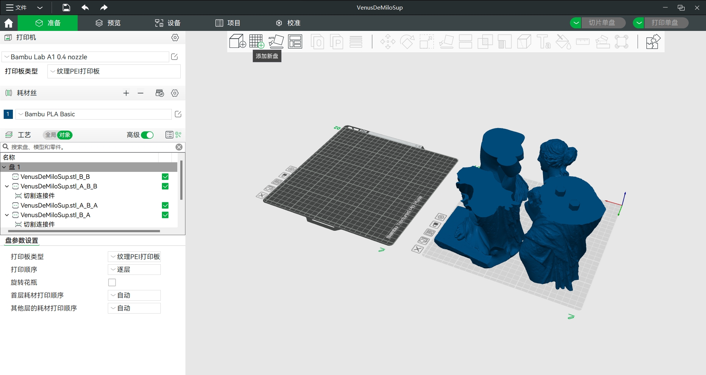Edit the Bambu PLA Basic filament preset

coord(178,114)
